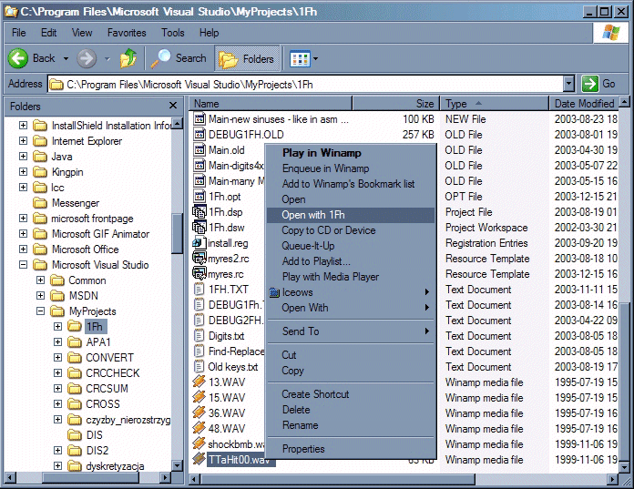Image resolution: width=634 pixels, height=489 pixels.
Task: Open the Forward history dropdown arrow
Action: [x=107, y=59]
